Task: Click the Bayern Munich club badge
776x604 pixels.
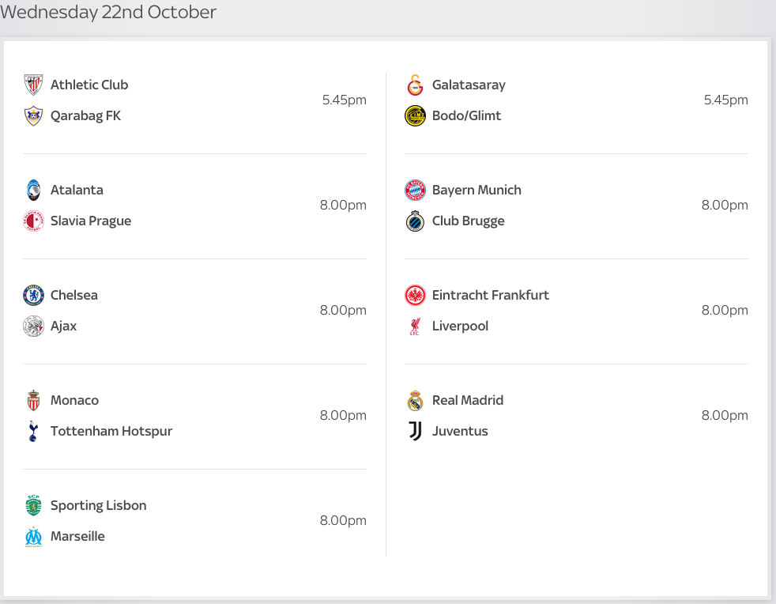Action: [415, 190]
